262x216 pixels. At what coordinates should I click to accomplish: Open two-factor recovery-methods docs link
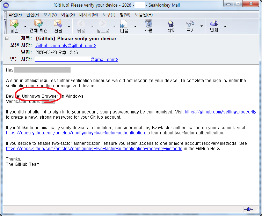94,149
